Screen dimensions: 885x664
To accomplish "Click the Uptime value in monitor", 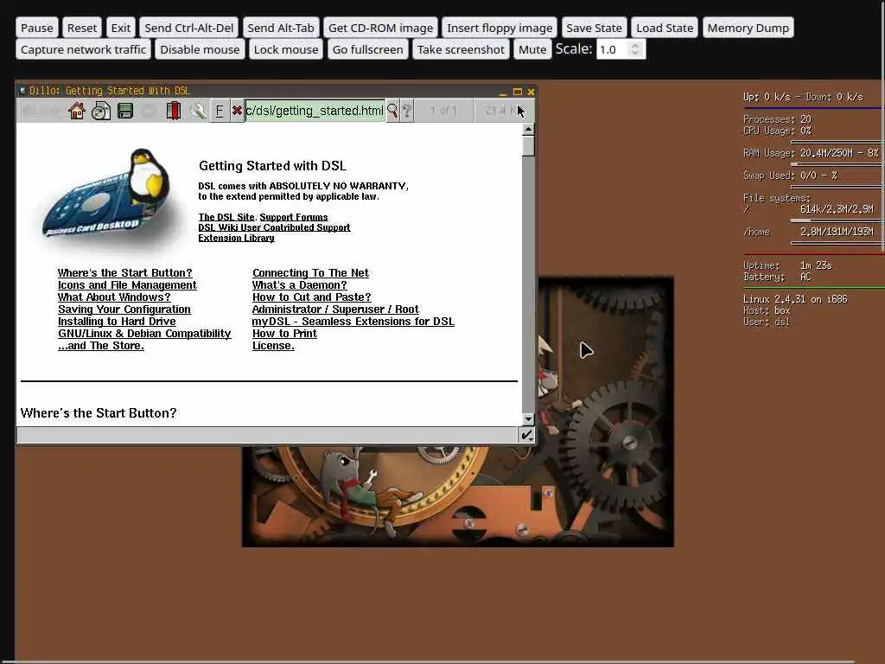I will click(816, 265).
